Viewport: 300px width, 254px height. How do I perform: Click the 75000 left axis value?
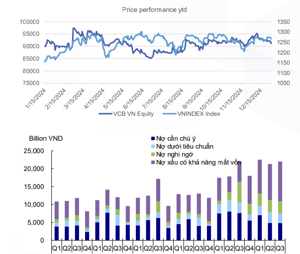point(31,83)
